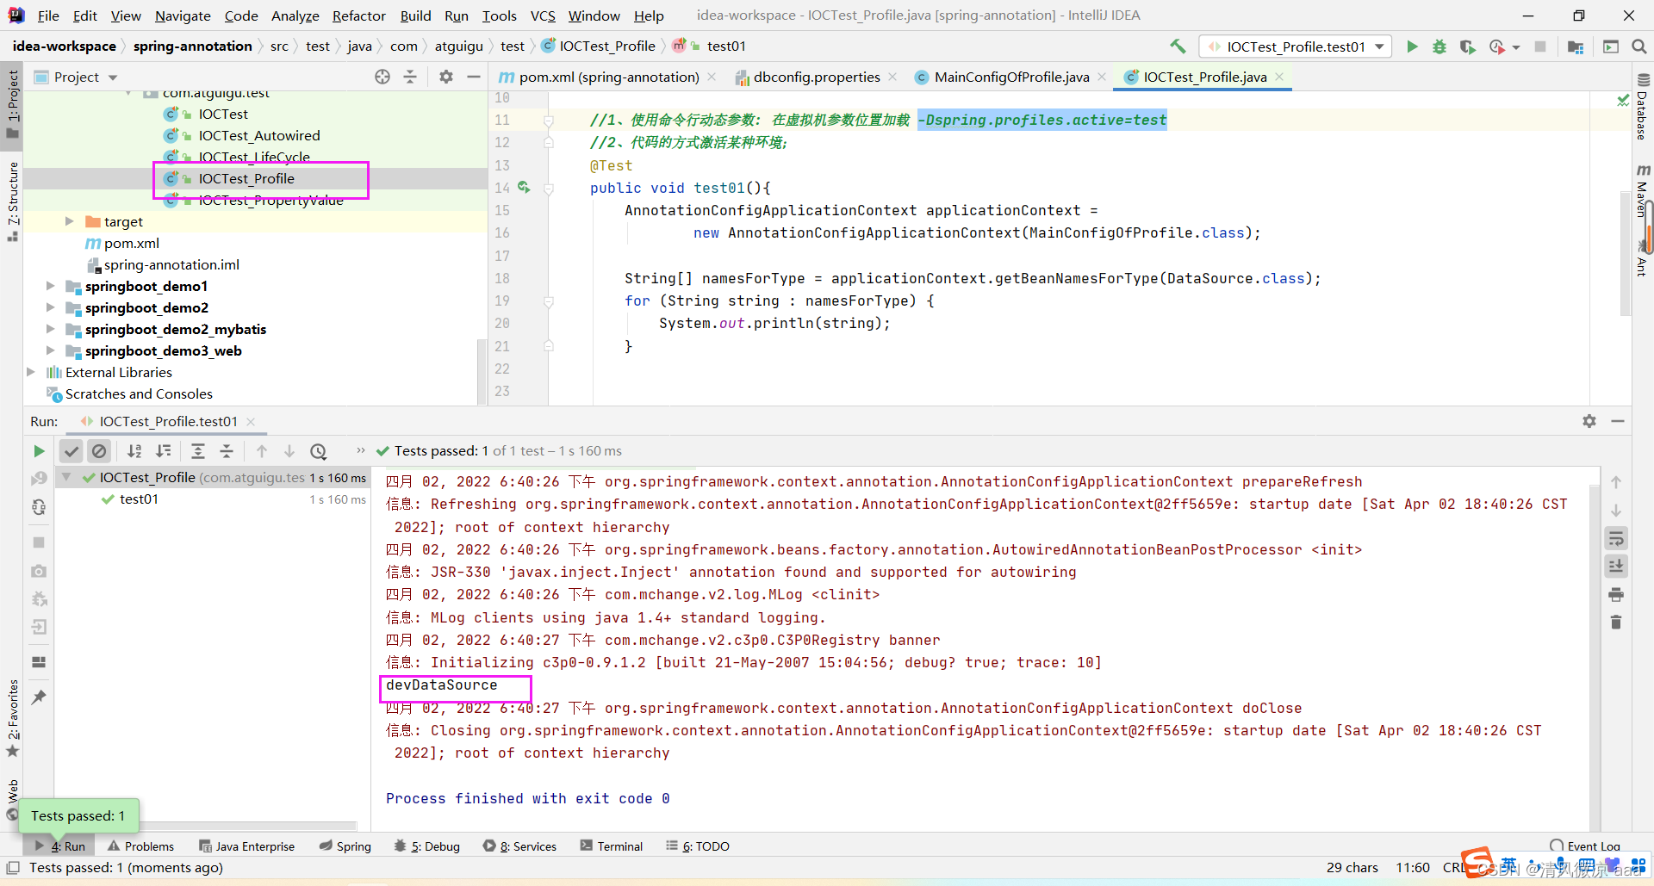Viewport: 1654px width, 886px height.
Task: Click the pin tab icon in Run panel
Action: [x=39, y=697]
